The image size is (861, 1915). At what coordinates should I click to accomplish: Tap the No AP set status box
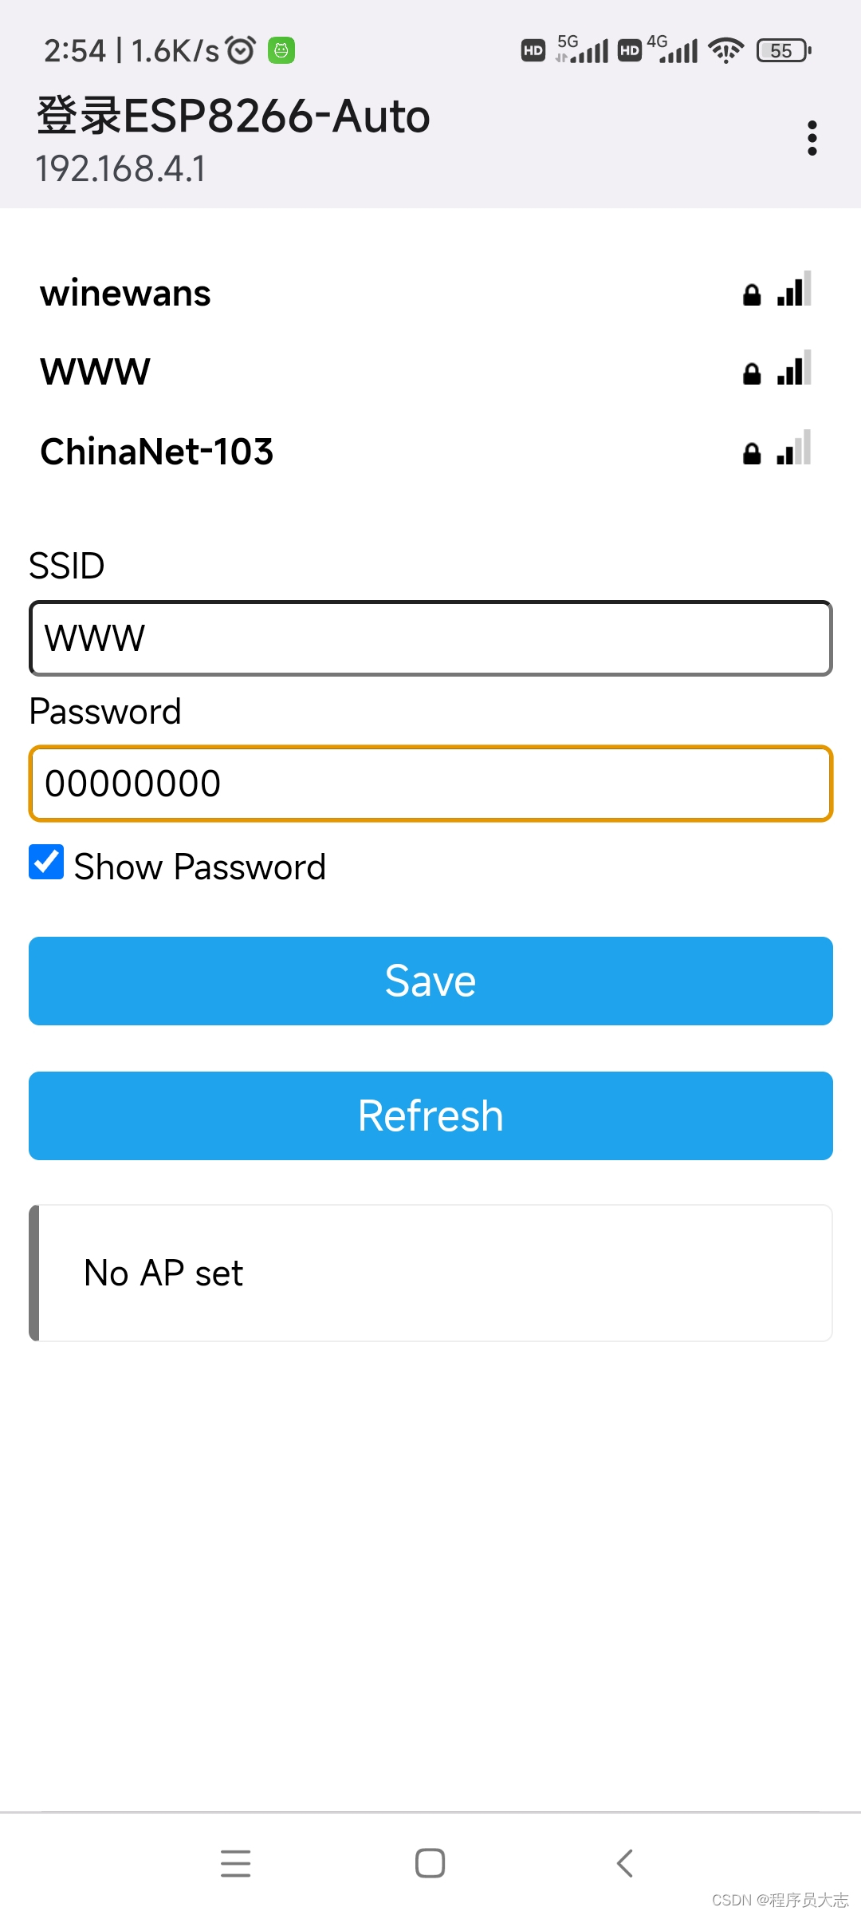click(431, 1273)
